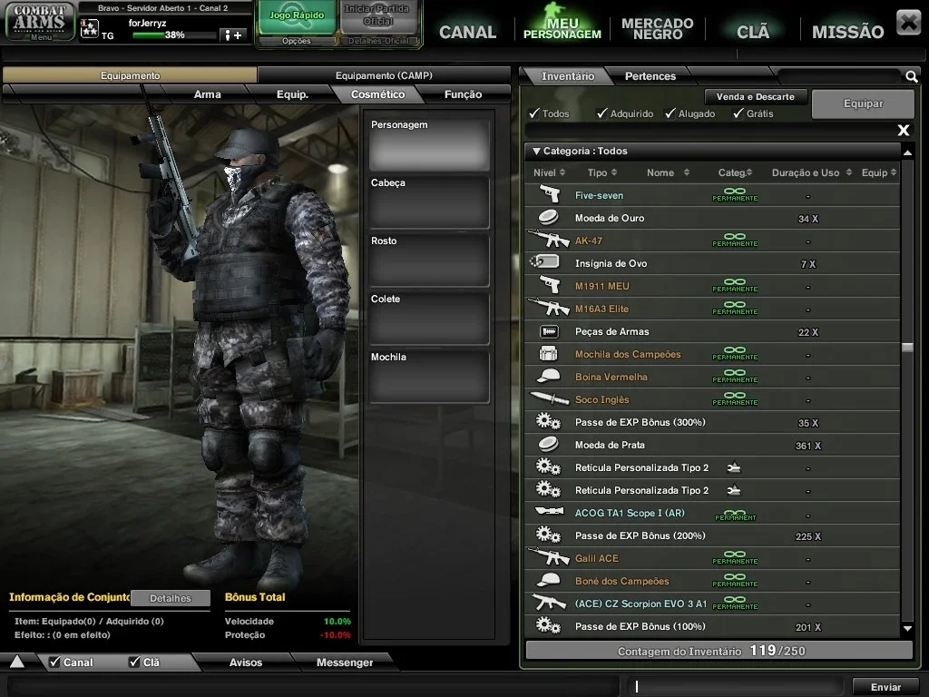Image resolution: width=929 pixels, height=697 pixels.
Task: Click the inventory search magnifier icon
Action: pyautogui.click(x=911, y=76)
